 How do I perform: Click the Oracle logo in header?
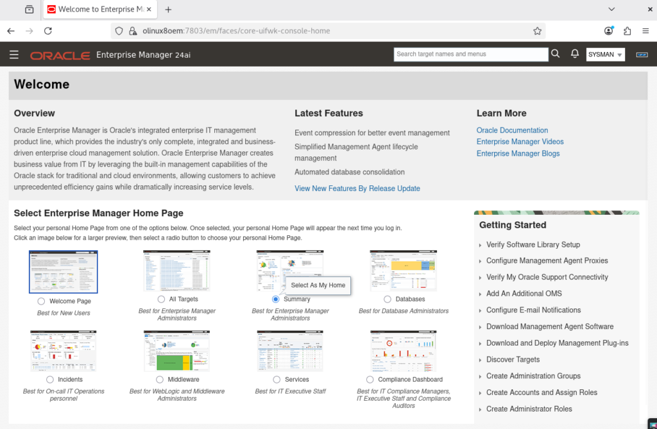click(x=60, y=55)
